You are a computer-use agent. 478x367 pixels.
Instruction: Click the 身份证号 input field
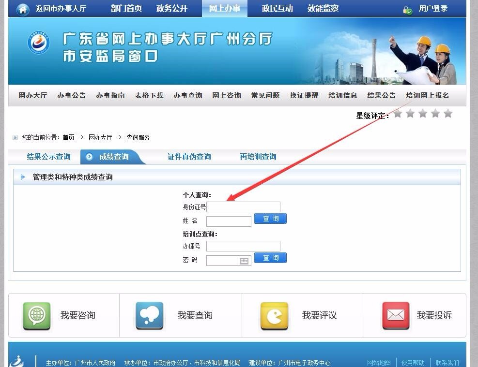tap(243, 206)
